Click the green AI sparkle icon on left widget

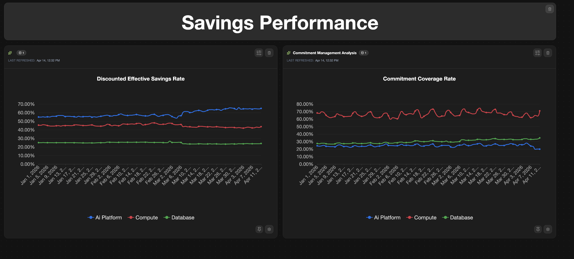point(10,53)
